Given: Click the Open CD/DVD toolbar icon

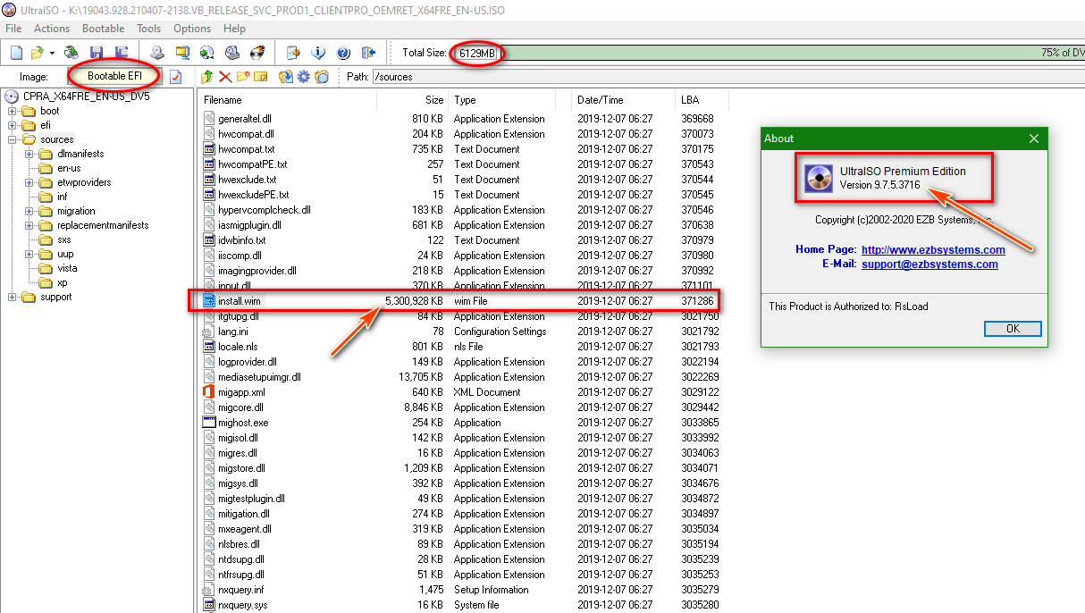Looking at the screenshot, I should [71, 53].
